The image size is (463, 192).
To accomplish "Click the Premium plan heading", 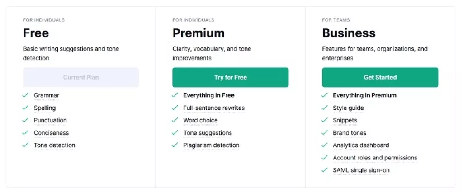I will coord(198,33).
